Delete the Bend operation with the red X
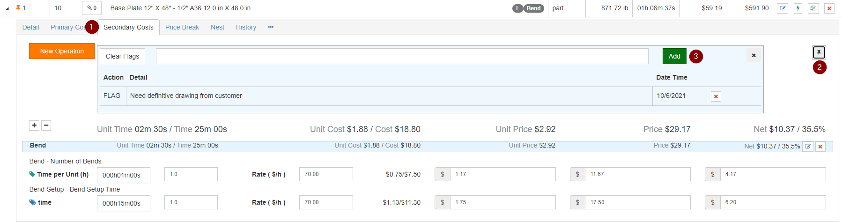Screen dimensions: 842x222 820,147
